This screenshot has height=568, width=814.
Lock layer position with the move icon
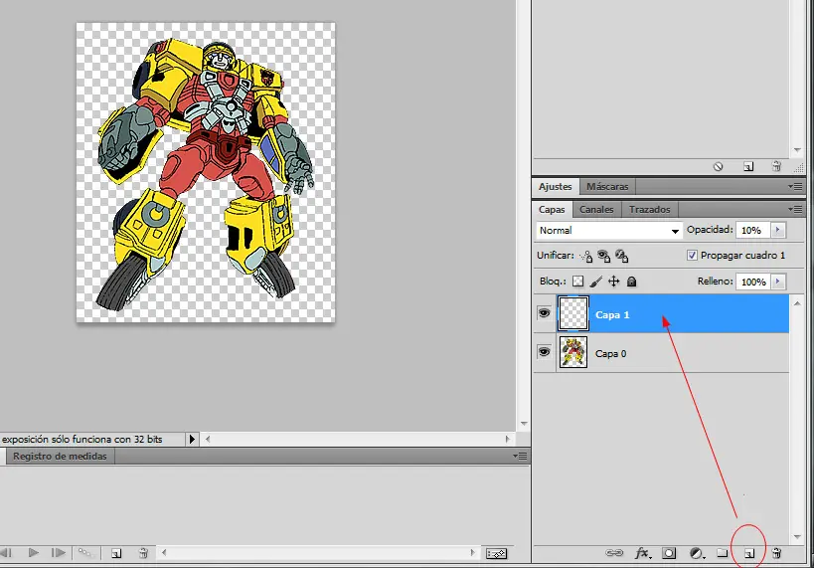coord(613,282)
